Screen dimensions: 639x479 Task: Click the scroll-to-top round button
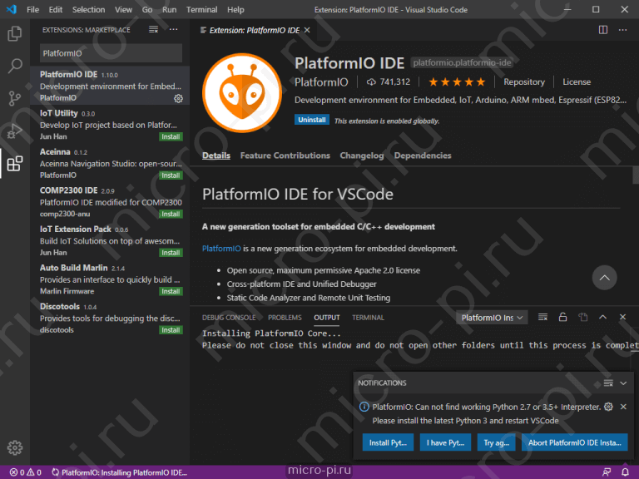point(604,278)
